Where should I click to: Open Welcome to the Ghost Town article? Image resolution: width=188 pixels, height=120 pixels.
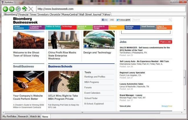click(26, 54)
